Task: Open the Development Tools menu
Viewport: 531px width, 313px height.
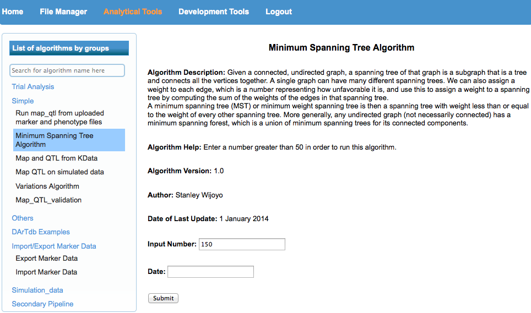Action: coord(214,12)
